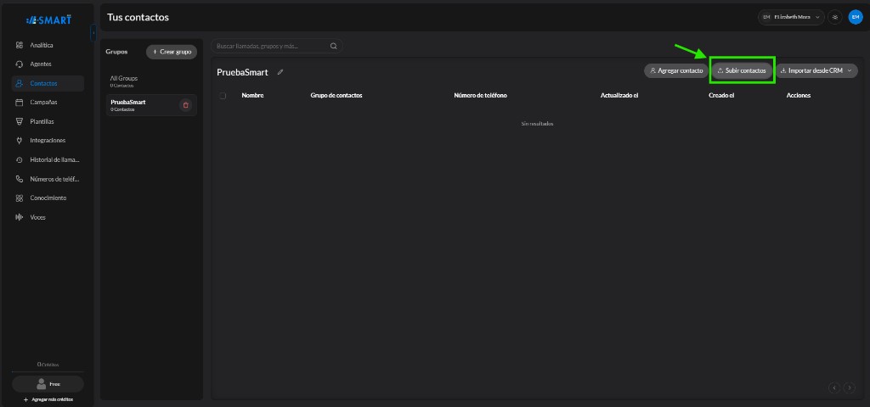870x407 pixels.
Task: Go to Conocimiento
Action: [48, 198]
